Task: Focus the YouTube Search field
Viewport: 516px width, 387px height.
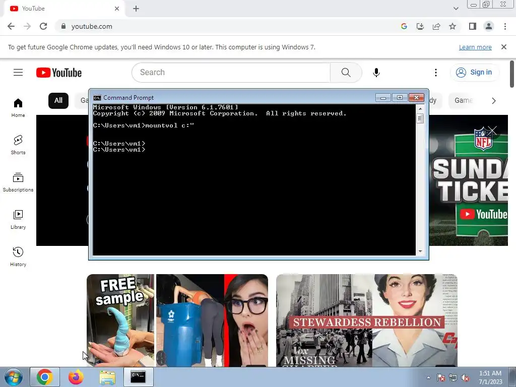Action: point(231,73)
